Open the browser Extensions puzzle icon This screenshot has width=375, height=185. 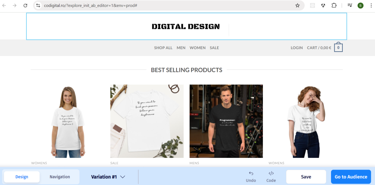pyautogui.click(x=334, y=5)
